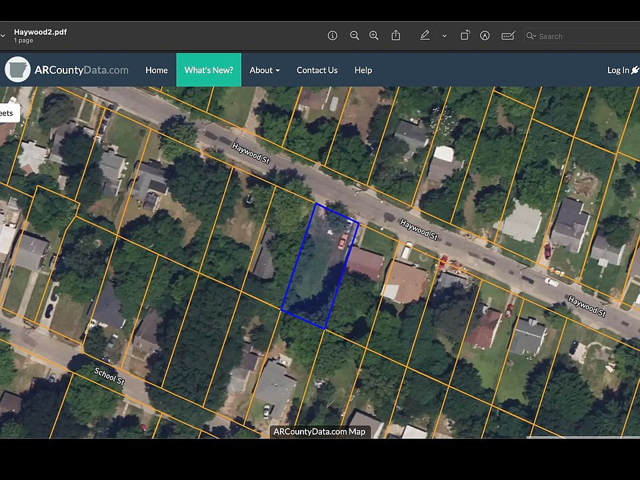Rotate the page with the rotate icon
640x480 pixels.
[x=465, y=35]
